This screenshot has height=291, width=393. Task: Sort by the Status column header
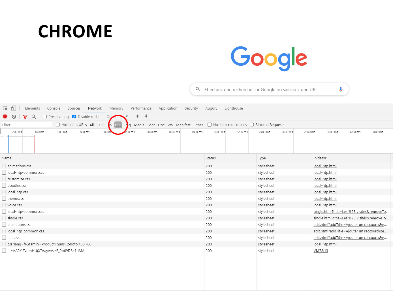pyautogui.click(x=230, y=158)
